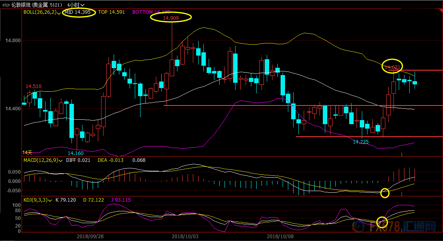Expand the MACD(12,26,9) indicator dropdown
443x241 pixels.
click(60, 160)
